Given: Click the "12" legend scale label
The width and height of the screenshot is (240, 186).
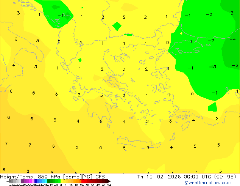Looking at the screenshot, I should tap(71, 185).
